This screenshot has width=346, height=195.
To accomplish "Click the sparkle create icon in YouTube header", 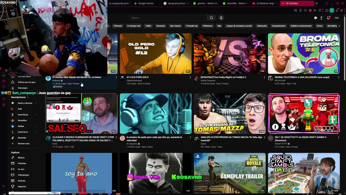I will (315, 18).
